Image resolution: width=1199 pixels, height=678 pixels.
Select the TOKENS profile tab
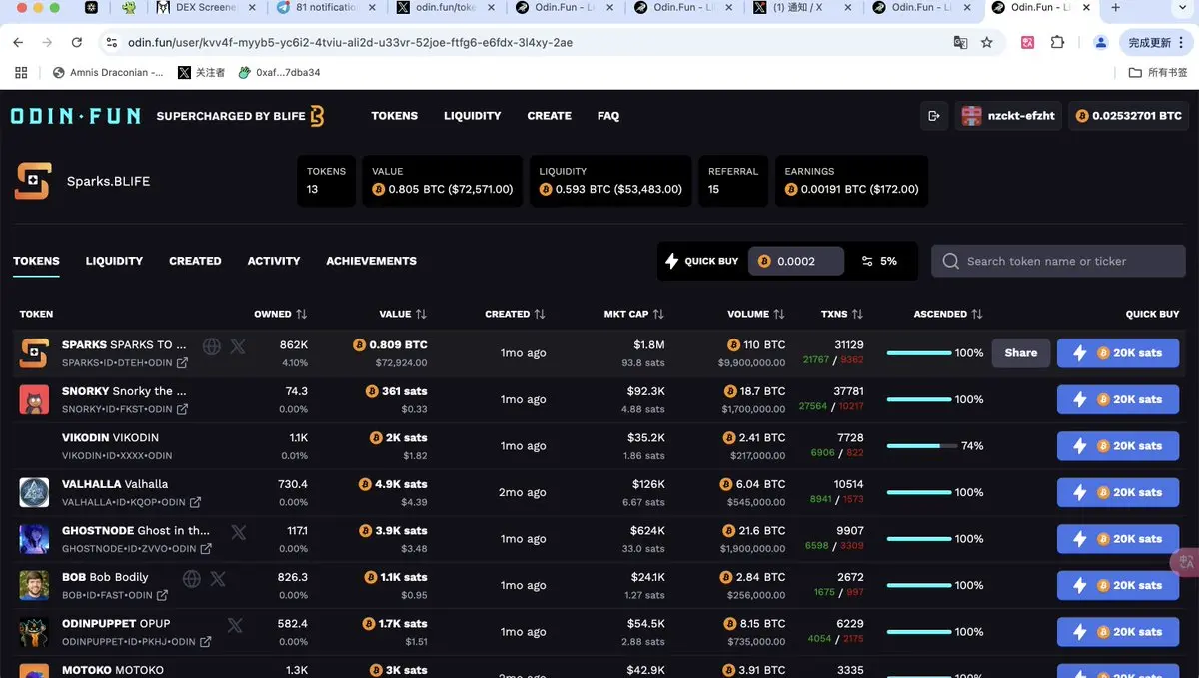coord(36,261)
